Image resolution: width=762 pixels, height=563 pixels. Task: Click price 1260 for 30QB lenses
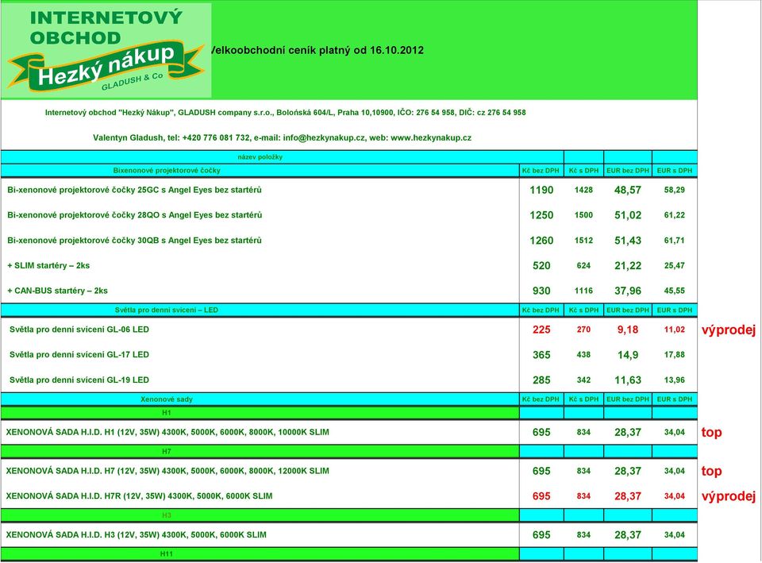[541, 241]
